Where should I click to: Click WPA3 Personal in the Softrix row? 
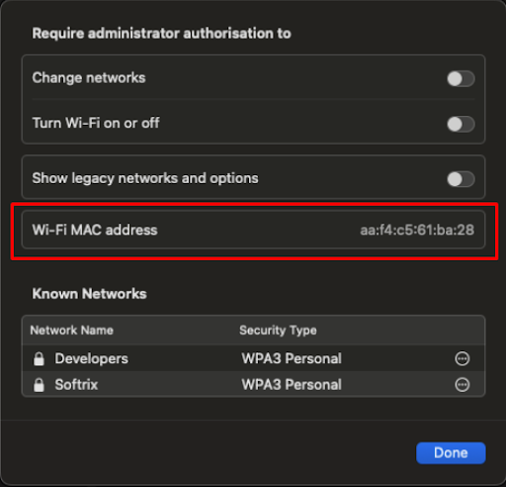[292, 385]
